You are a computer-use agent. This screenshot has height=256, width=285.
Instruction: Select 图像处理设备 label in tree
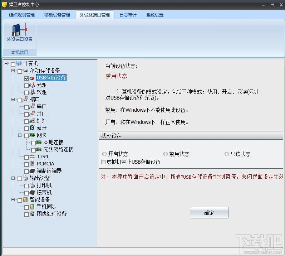[x=51, y=214]
